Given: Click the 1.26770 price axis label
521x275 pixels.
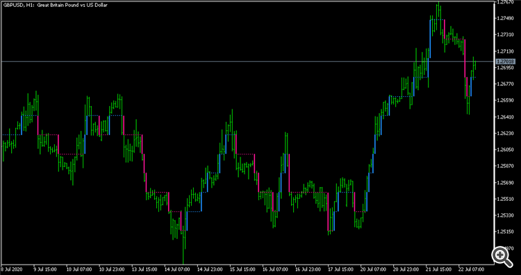Looking at the screenshot, I should click(x=505, y=84).
